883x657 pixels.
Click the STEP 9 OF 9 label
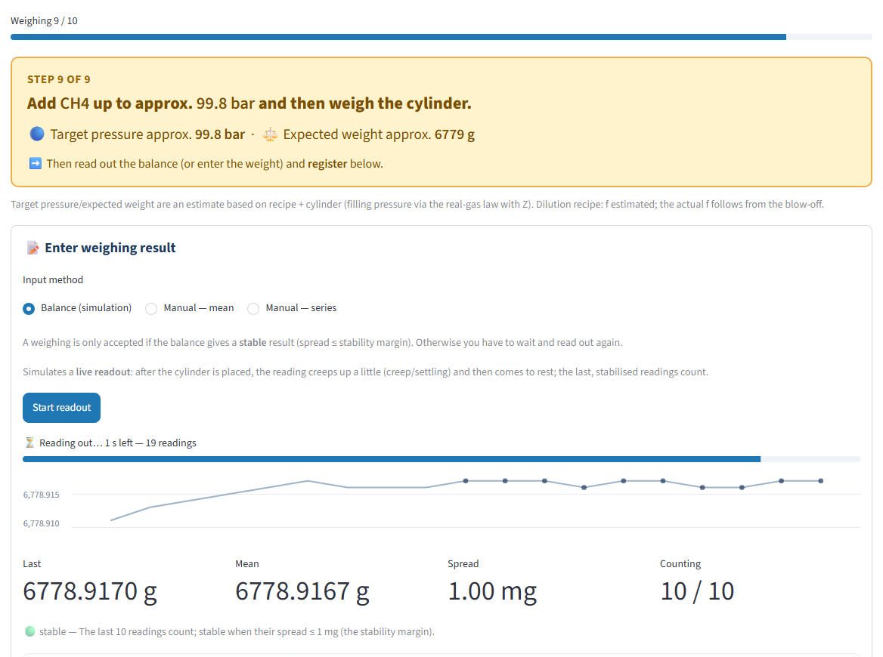coord(58,79)
